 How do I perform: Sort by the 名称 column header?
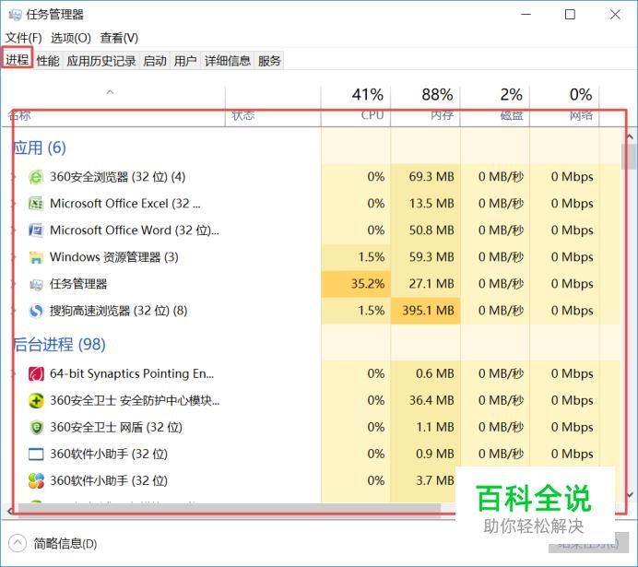click(x=113, y=105)
